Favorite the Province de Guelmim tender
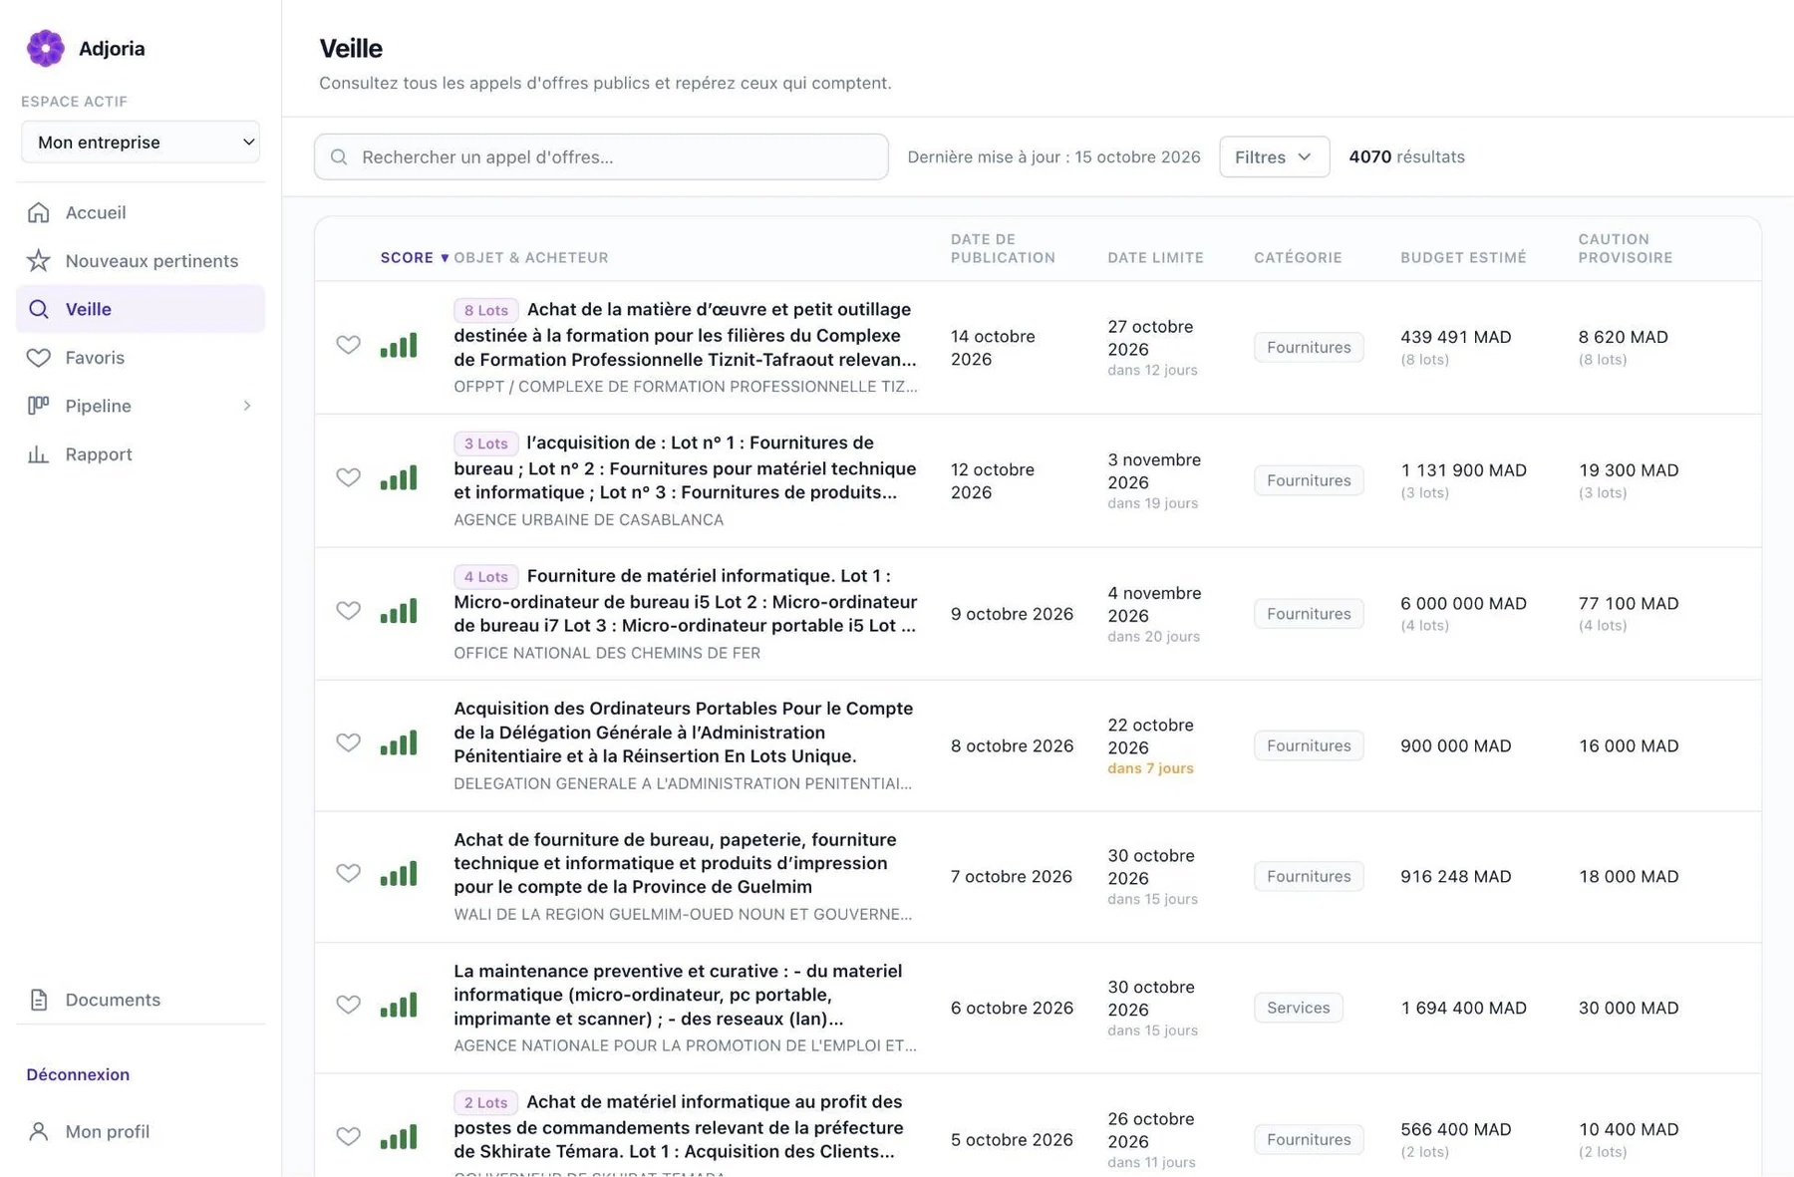Viewport: 1794px width, 1177px height. tap(348, 873)
